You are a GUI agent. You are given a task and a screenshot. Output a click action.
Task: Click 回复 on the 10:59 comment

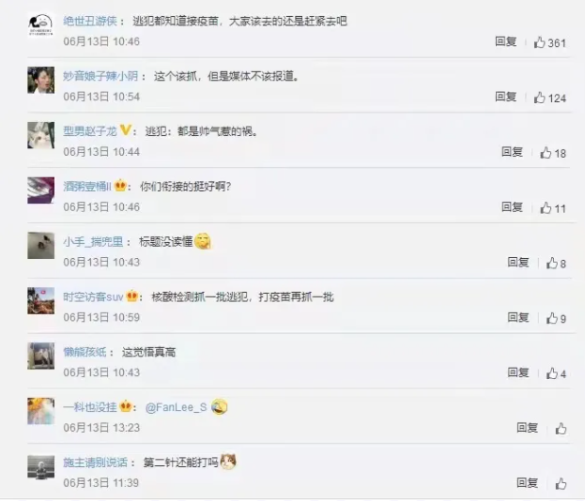click(518, 318)
